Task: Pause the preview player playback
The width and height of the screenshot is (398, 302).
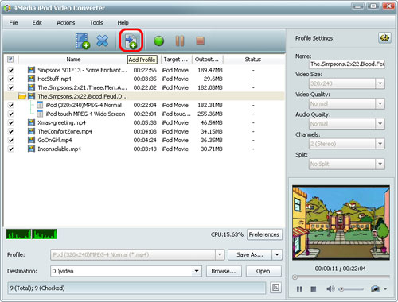Action: coord(299,288)
